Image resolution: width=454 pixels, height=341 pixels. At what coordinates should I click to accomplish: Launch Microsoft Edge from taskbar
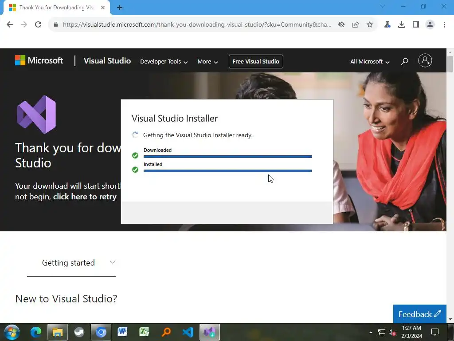36,332
